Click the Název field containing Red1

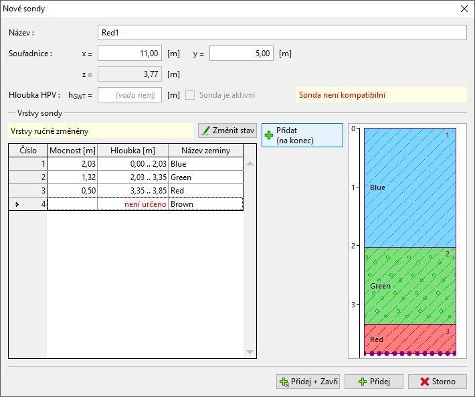click(x=282, y=33)
